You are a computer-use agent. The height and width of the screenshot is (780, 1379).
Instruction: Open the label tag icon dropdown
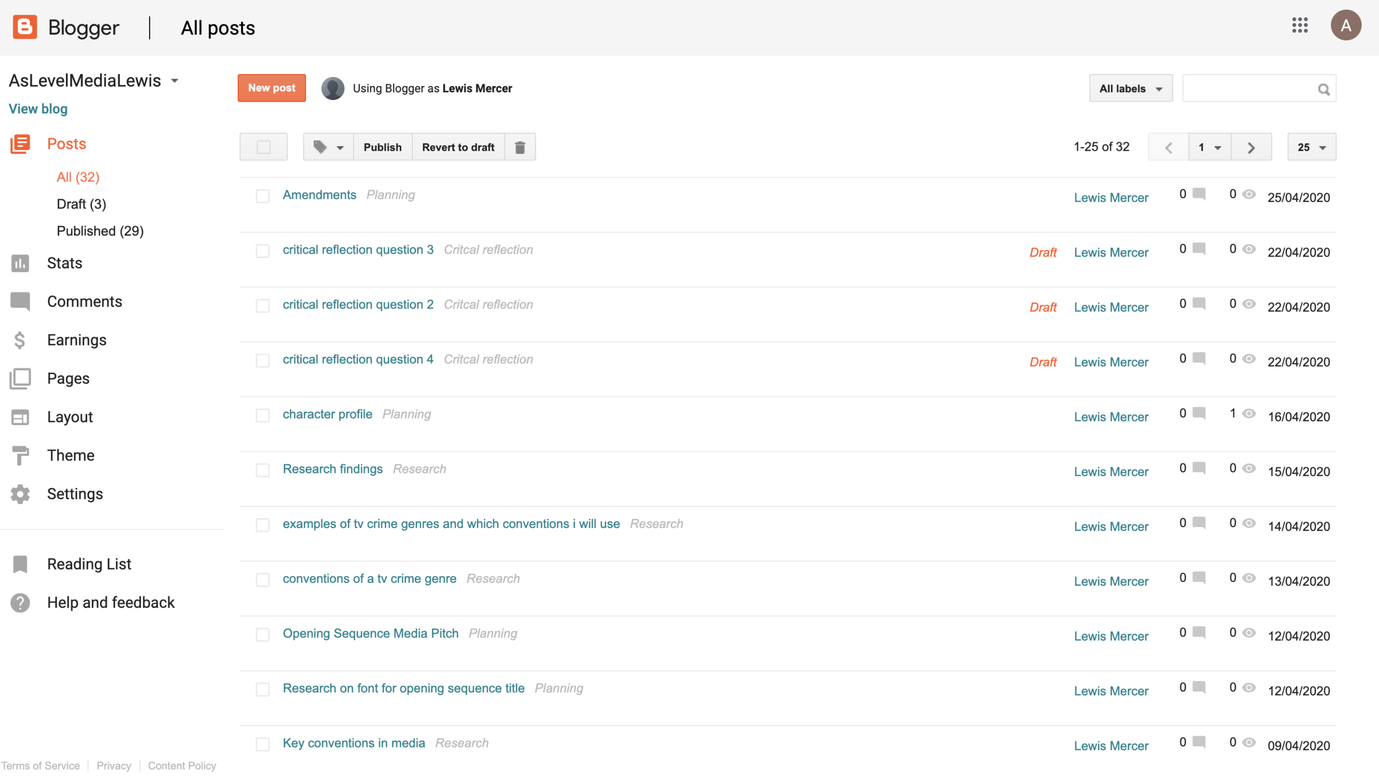point(328,147)
